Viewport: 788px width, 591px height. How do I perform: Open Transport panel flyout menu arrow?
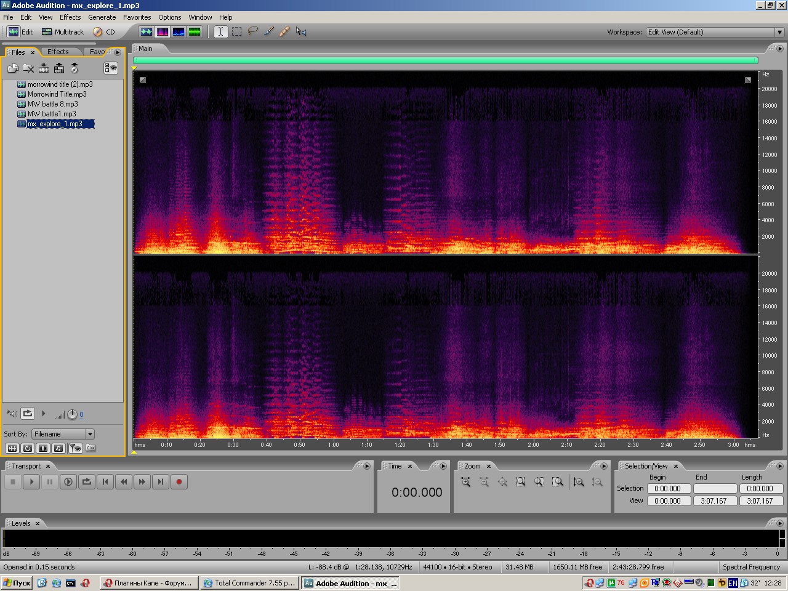click(367, 466)
